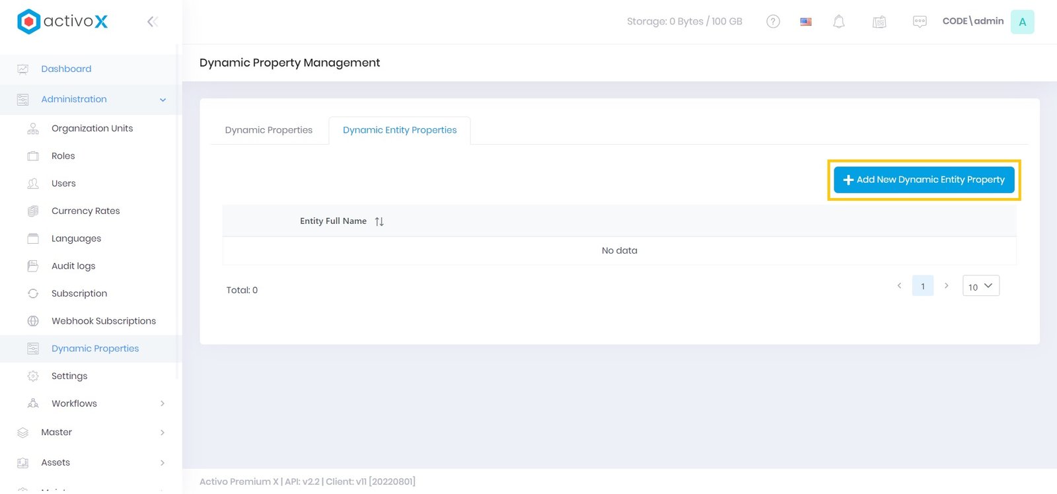Open notifications bell icon

pyautogui.click(x=838, y=22)
